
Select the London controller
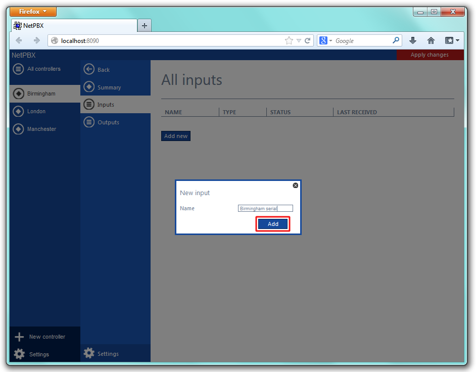coord(36,111)
